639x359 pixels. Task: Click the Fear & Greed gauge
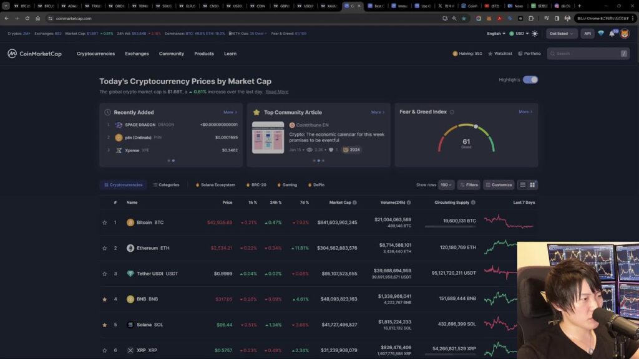(466, 138)
